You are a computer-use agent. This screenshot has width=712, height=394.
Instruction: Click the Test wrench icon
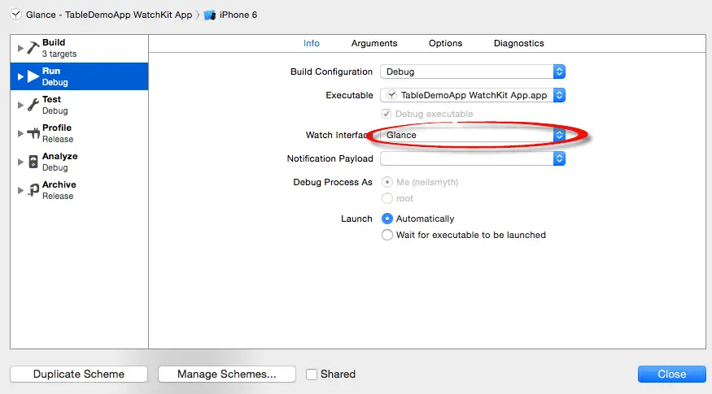pos(33,105)
